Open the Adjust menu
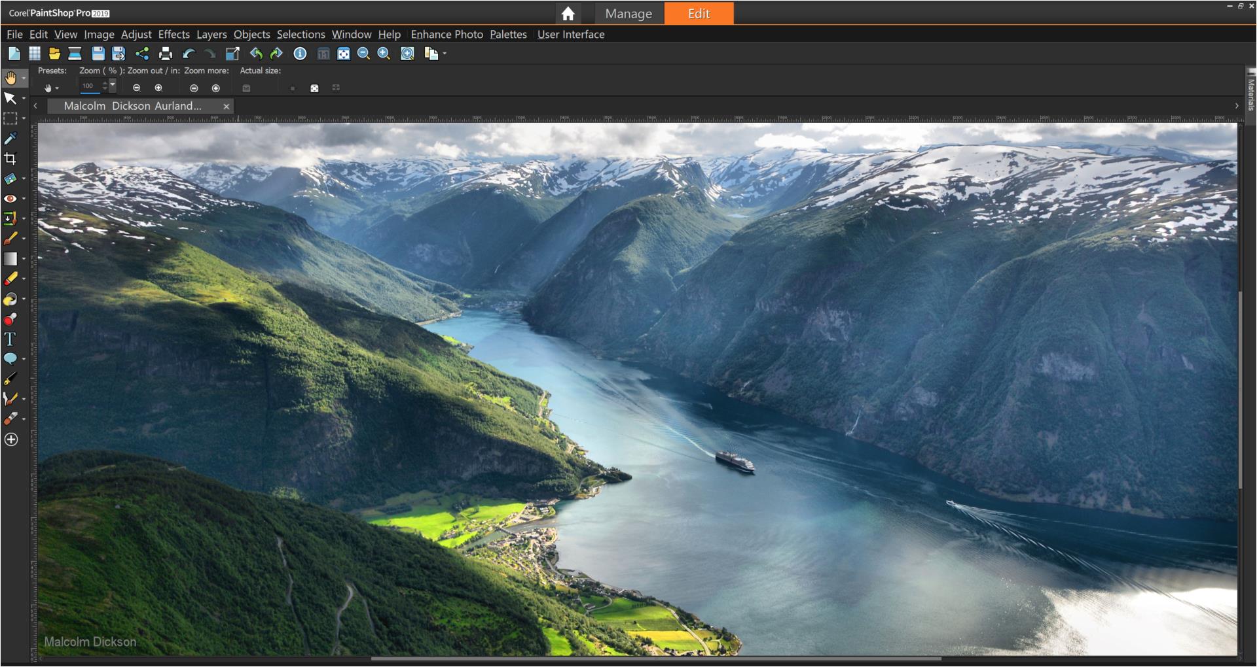 136,35
